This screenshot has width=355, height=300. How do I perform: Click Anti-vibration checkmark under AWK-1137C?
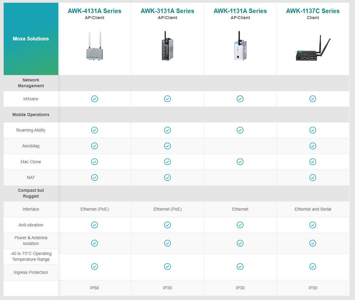tap(313, 225)
